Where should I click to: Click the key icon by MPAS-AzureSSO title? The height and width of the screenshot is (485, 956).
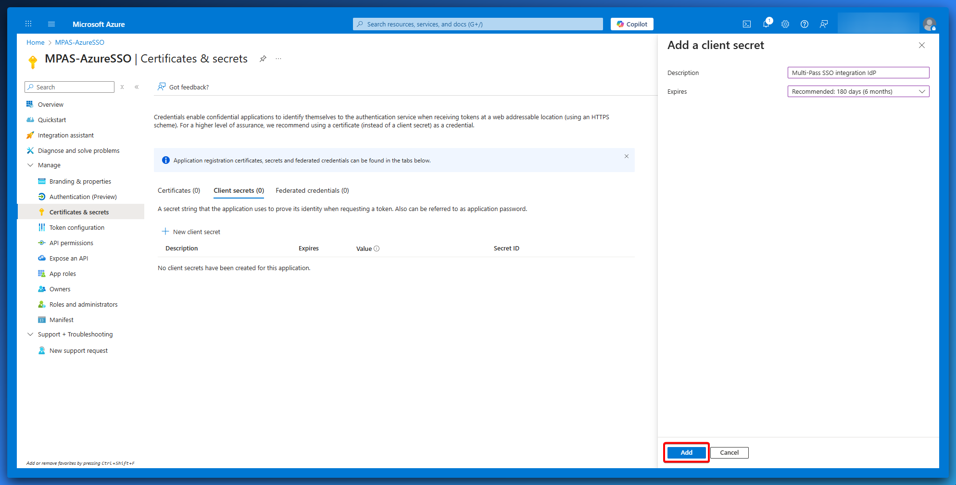33,62
